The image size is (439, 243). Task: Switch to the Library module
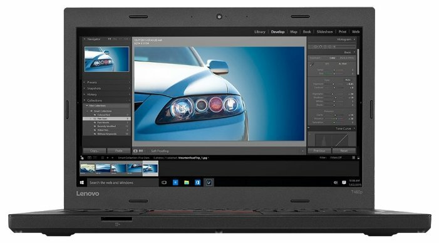260,32
